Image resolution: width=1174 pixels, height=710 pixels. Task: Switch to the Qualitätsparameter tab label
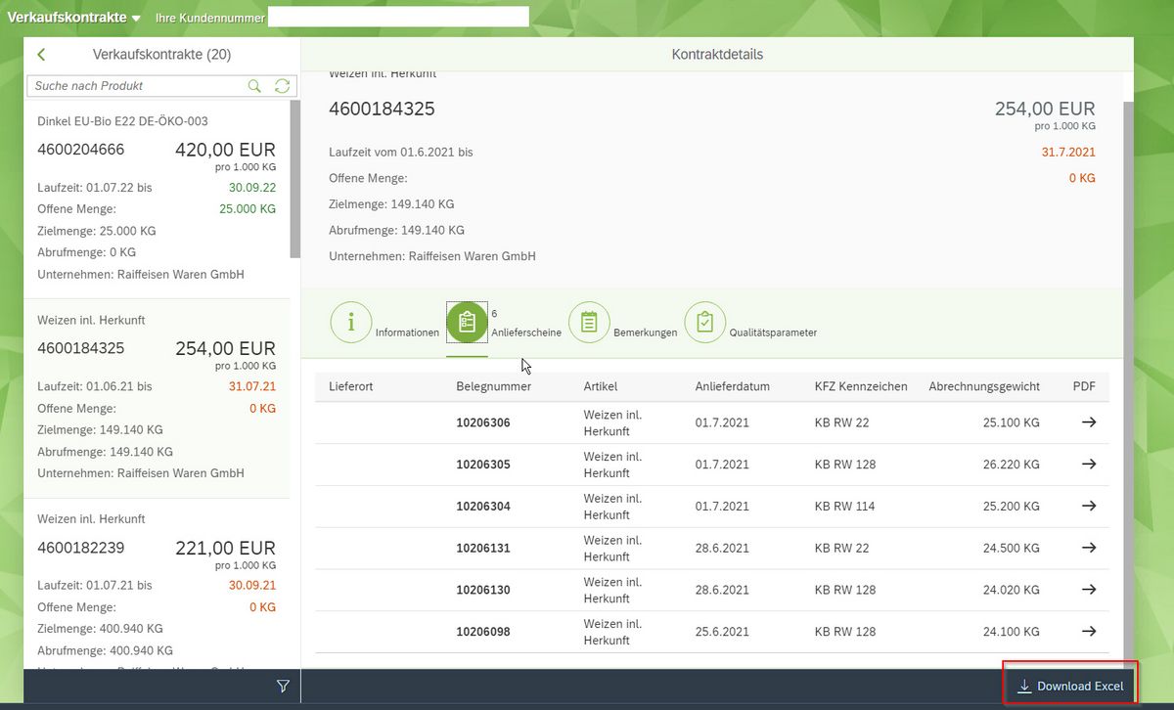click(773, 333)
